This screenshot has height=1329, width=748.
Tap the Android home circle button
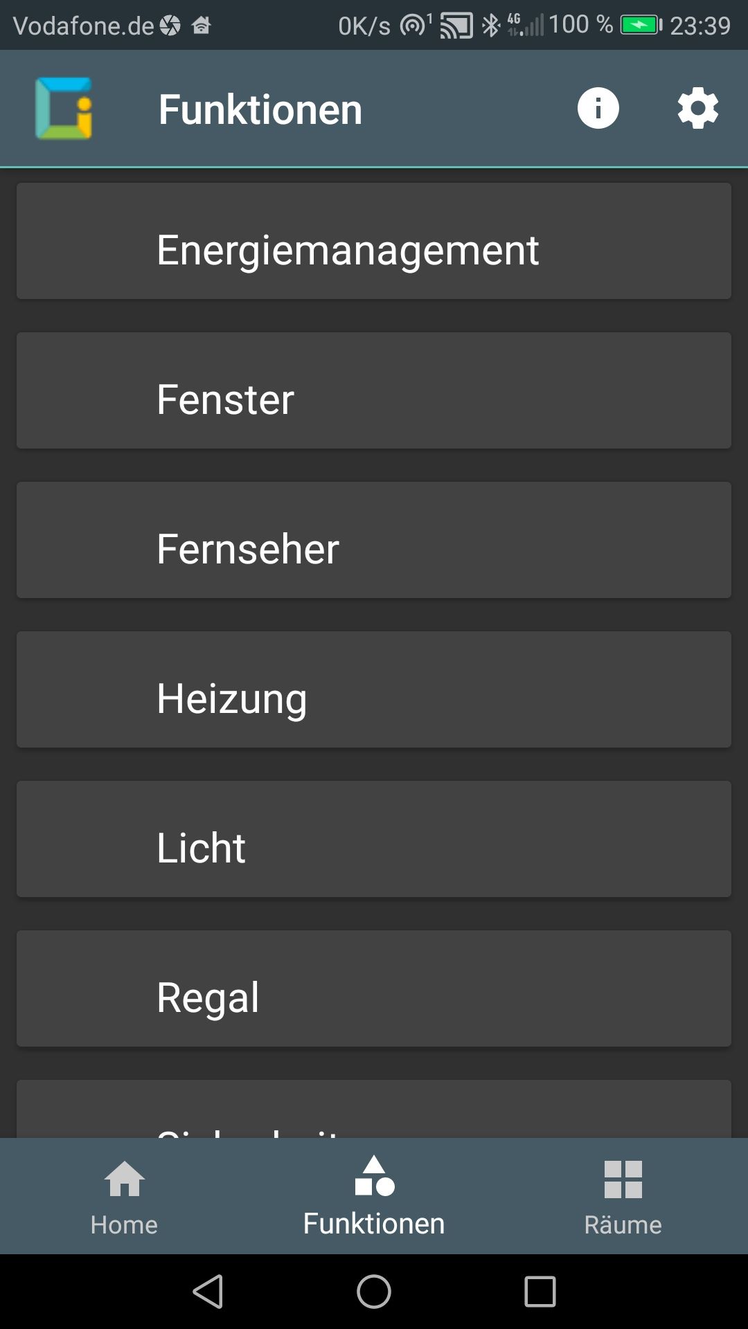click(374, 1292)
